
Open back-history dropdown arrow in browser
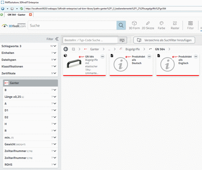coord(8,9)
